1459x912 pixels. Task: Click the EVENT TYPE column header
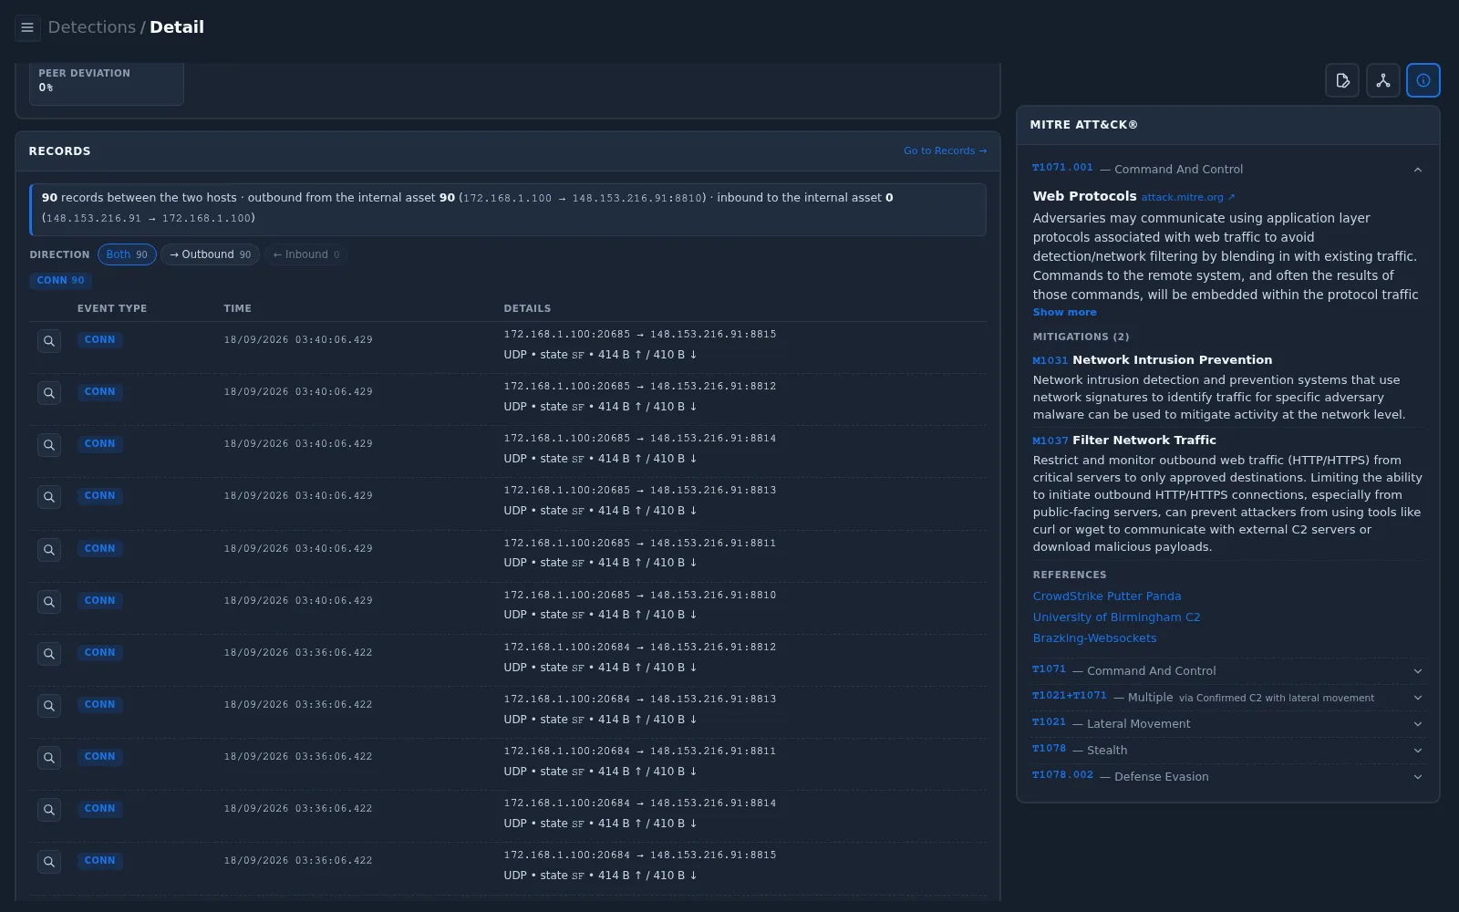(112, 308)
